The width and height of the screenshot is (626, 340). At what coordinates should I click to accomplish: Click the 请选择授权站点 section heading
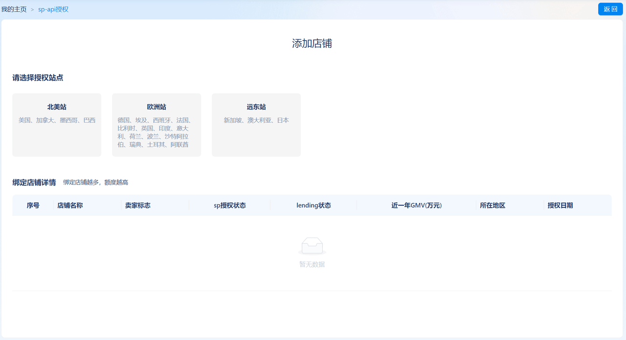[x=38, y=78]
